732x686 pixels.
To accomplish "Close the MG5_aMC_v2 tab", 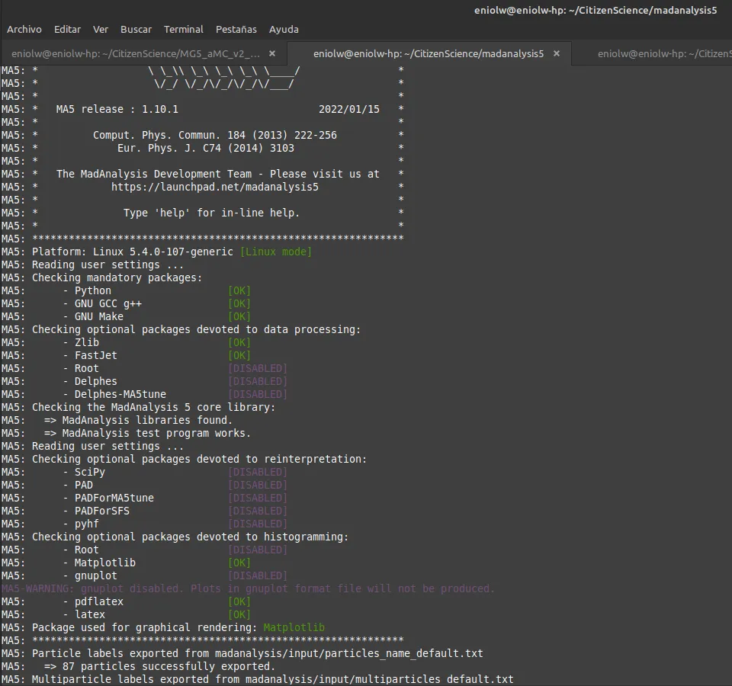I will 272,53.
